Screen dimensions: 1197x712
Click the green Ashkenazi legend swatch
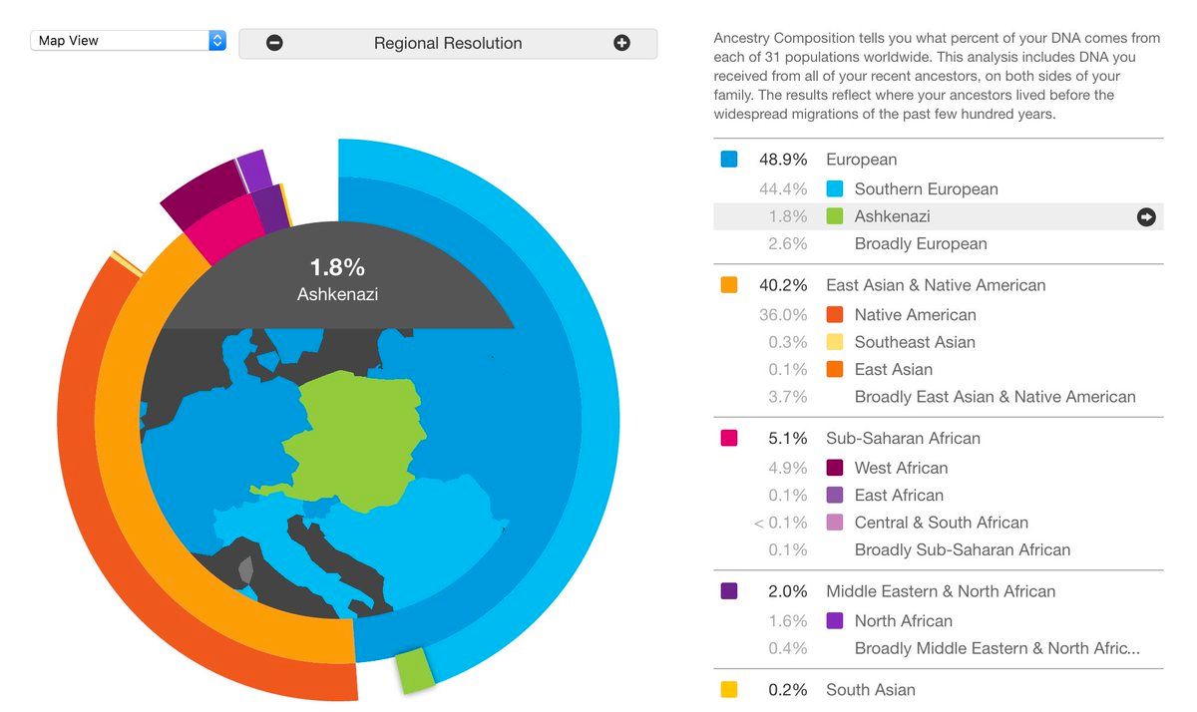[836, 216]
